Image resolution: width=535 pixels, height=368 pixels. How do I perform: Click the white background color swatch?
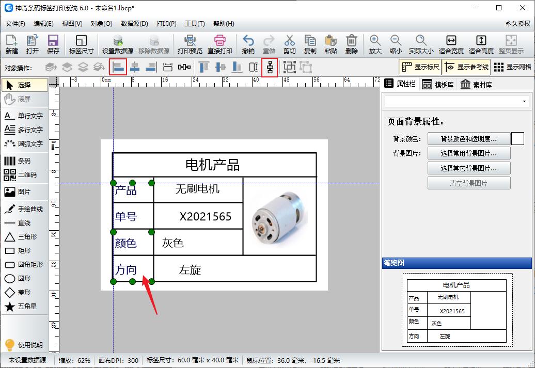point(518,139)
